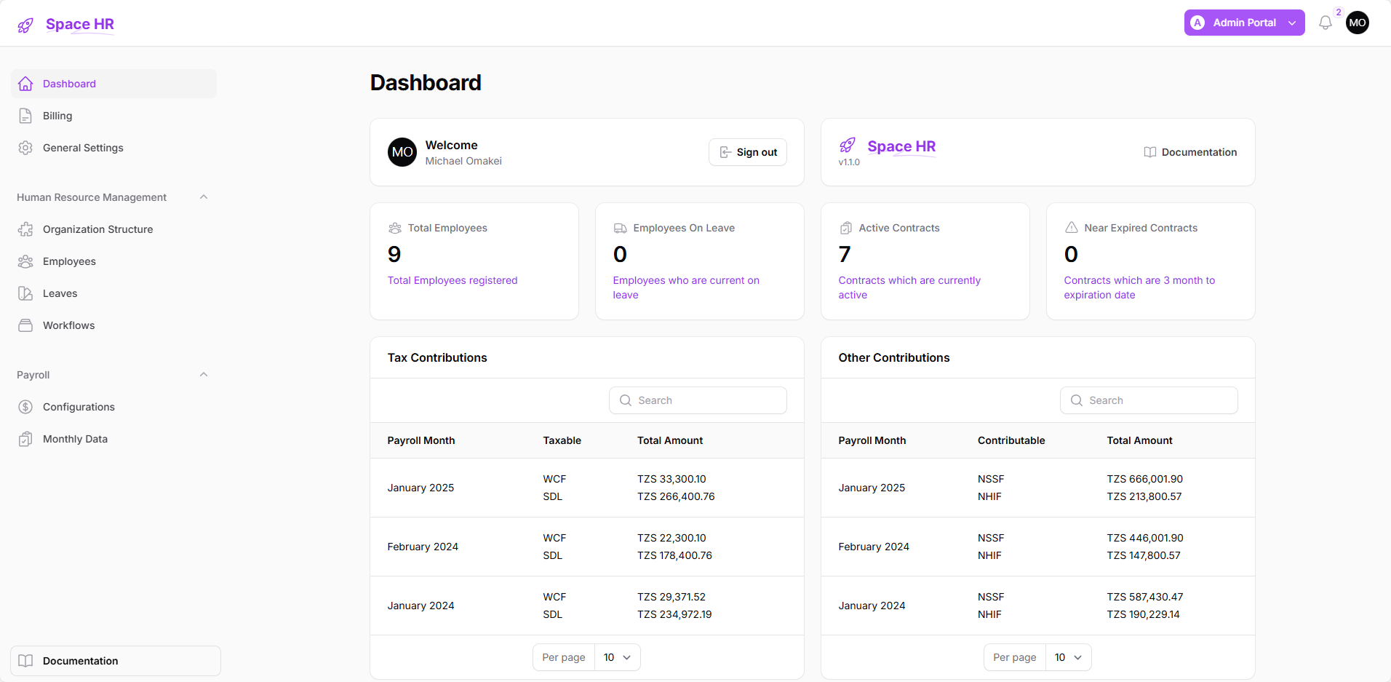Click the Welcome card MO avatar
Image resolution: width=1391 pixels, height=682 pixels.
[x=402, y=152]
